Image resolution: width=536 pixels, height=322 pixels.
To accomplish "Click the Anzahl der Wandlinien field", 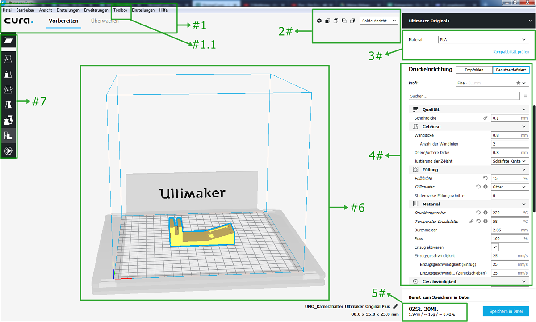I will point(510,144).
